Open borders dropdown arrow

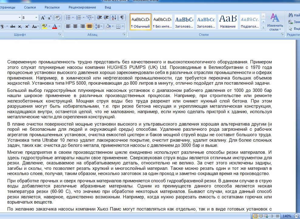pos(123,26)
